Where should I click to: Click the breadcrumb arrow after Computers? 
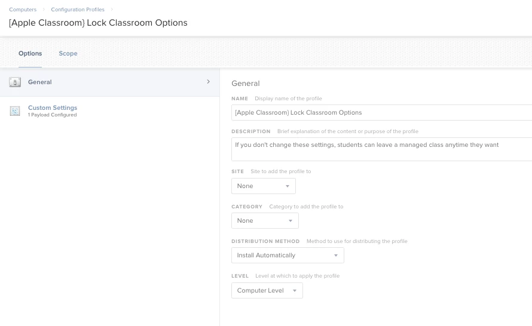[44, 10]
